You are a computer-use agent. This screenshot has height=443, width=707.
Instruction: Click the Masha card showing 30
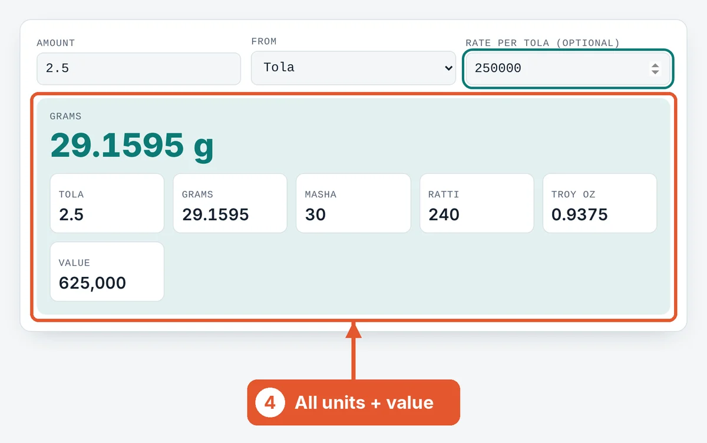coord(353,203)
